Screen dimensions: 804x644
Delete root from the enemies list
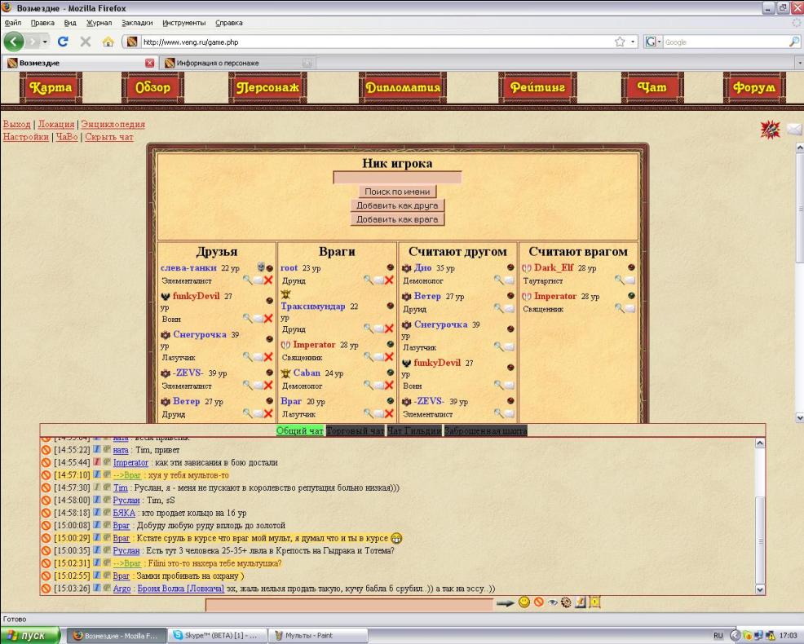point(389,280)
